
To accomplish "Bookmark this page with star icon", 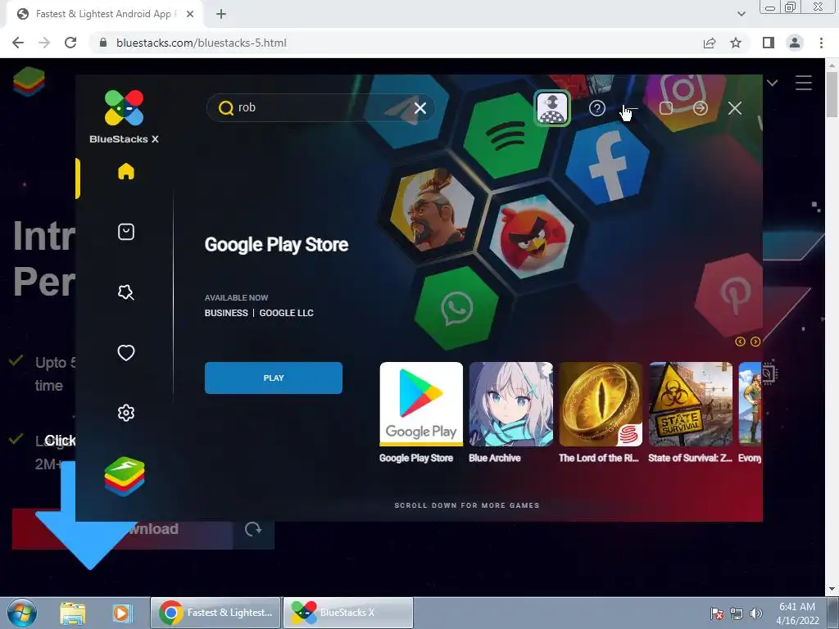I will tap(736, 43).
